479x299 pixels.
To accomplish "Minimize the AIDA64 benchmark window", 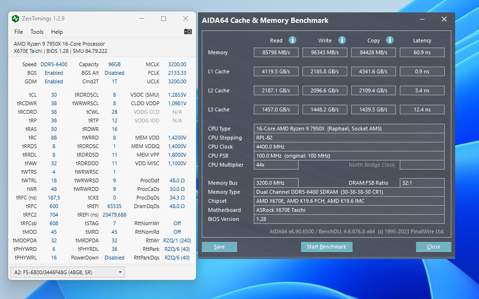I will (x=422, y=19).
